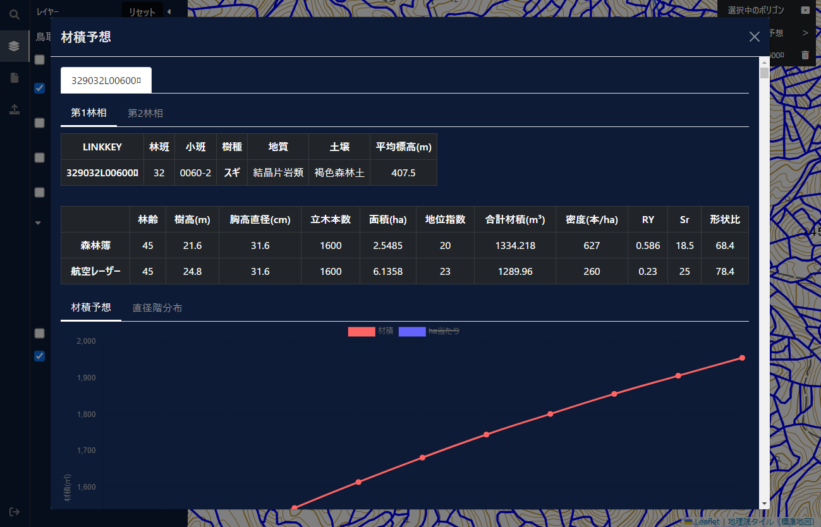Screen dimensions: 821x527
Task: Click the 329032L00600 LINKKEY table cell
Action: [x=102, y=173]
